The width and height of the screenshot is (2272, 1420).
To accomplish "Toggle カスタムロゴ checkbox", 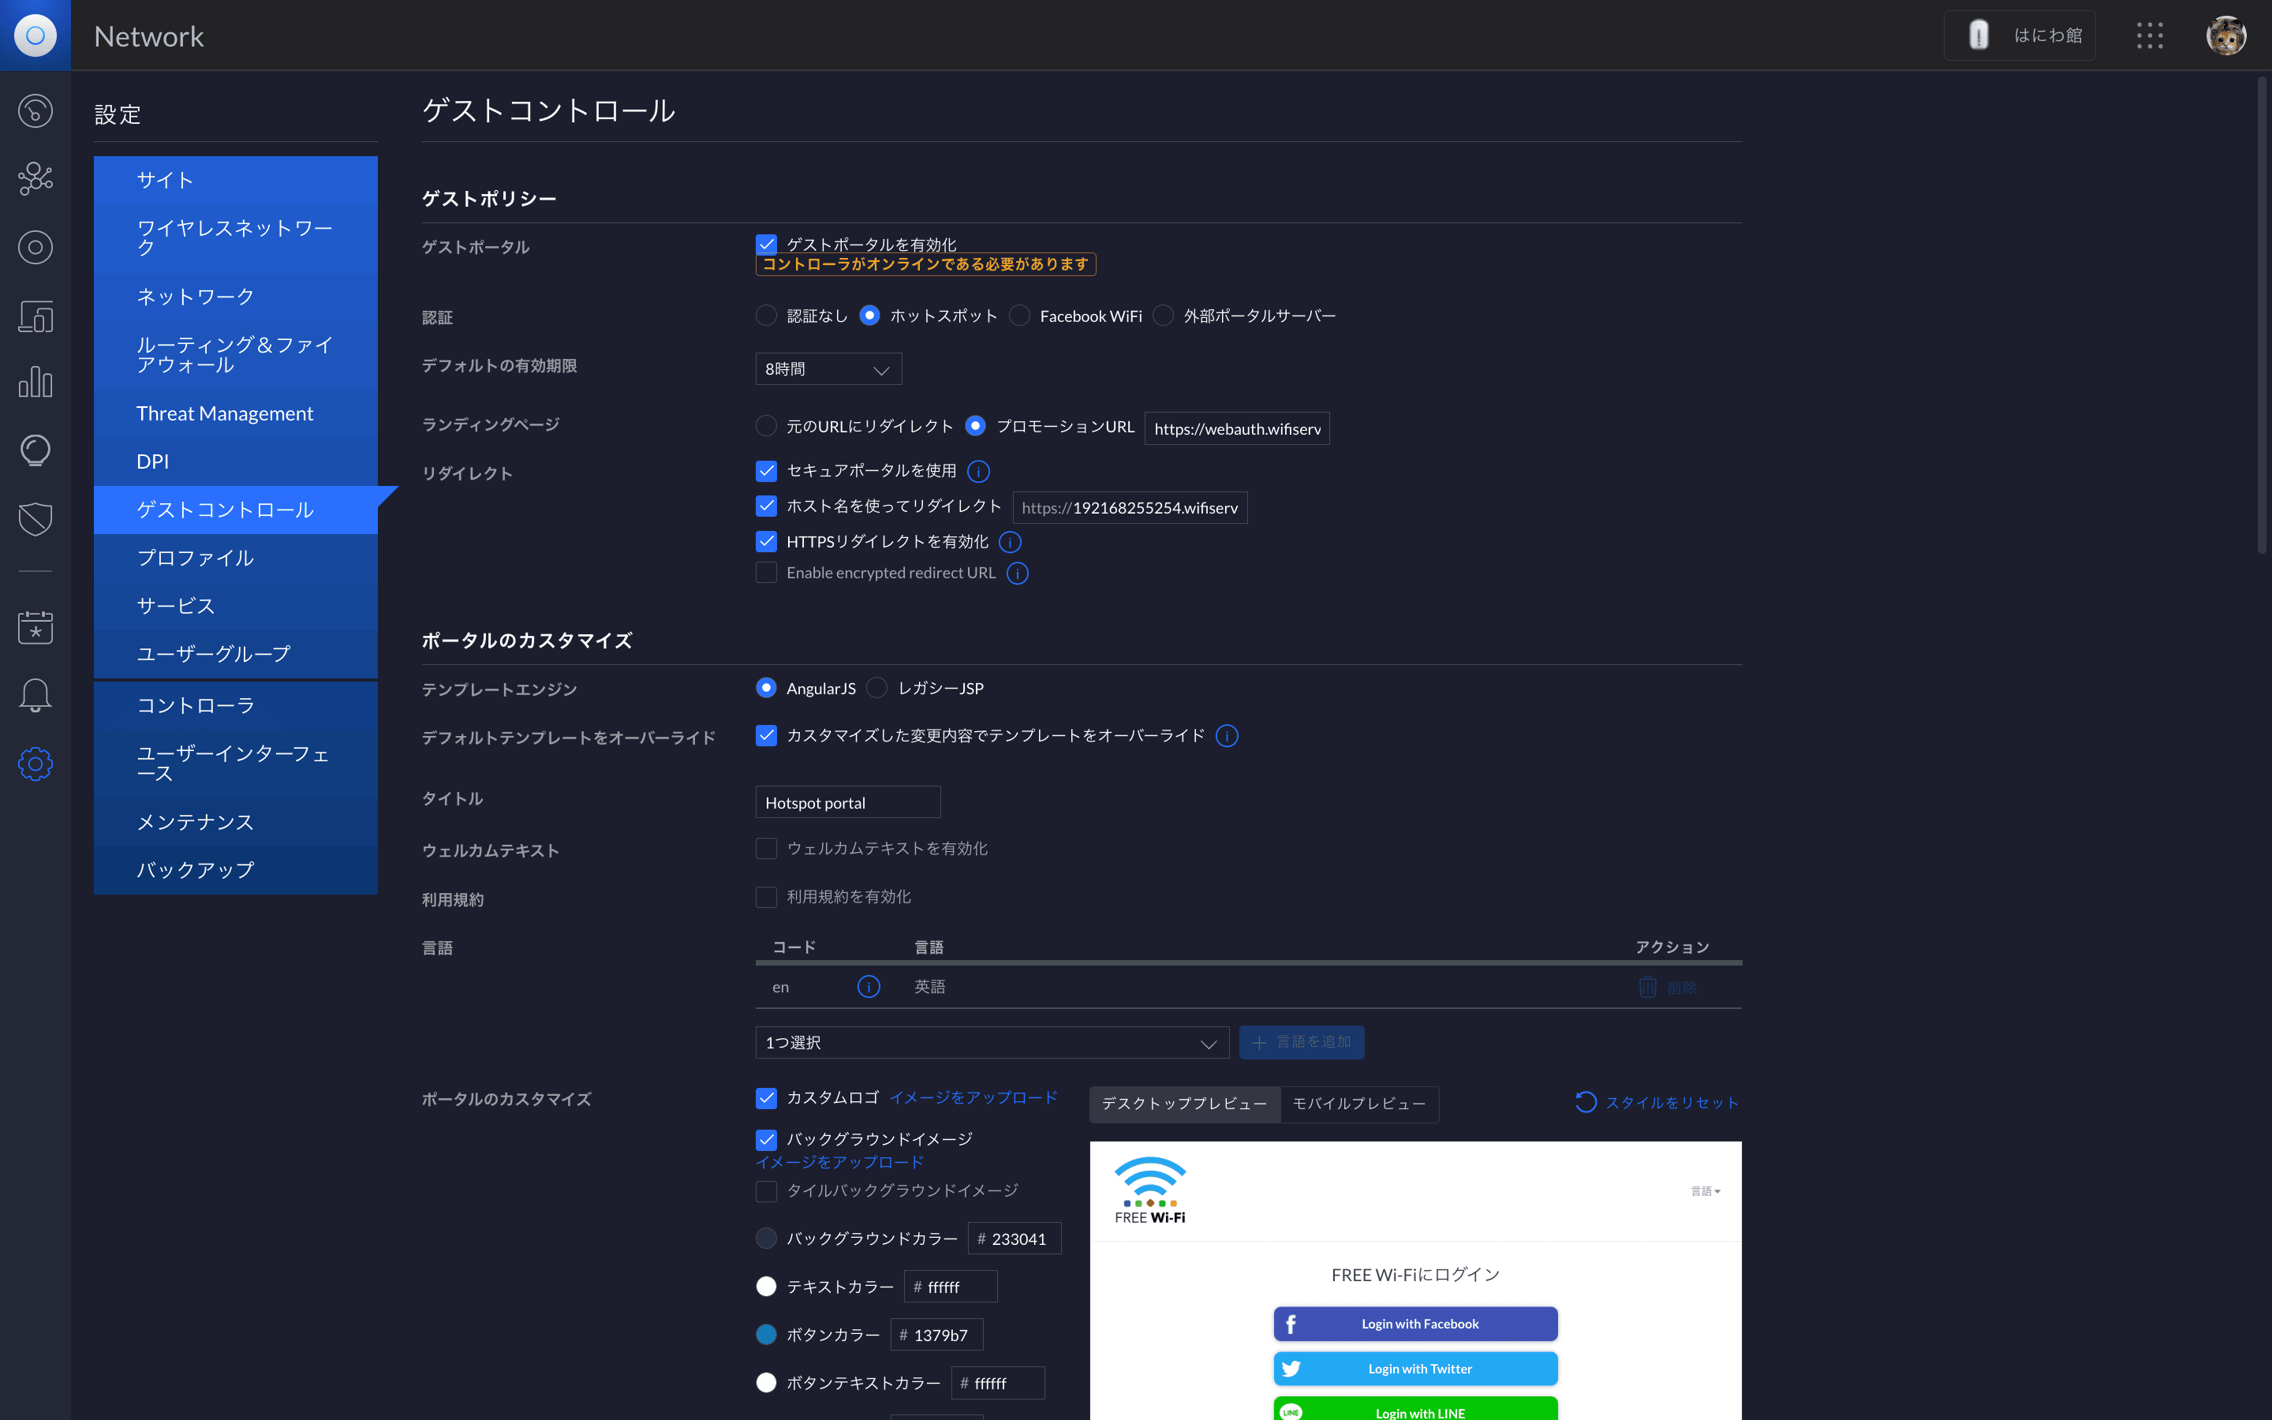I will pos(766,1098).
